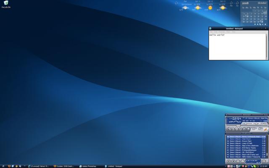The width and height of the screenshot is (269, 168).
Task: Pause playback in Winamp
Action: click(237, 129)
